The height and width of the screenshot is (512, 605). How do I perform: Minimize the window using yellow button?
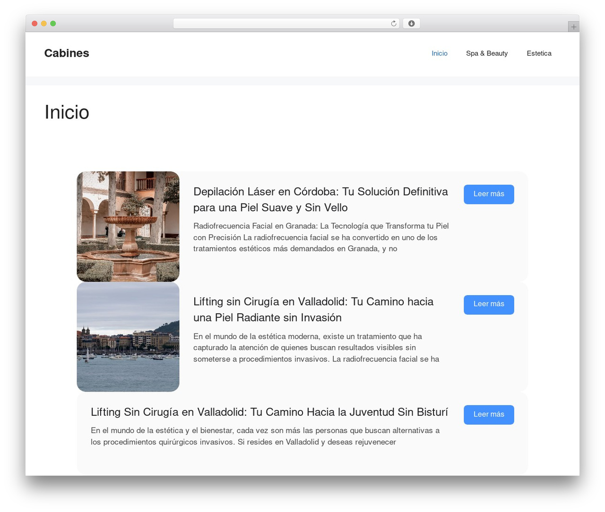pyautogui.click(x=44, y=24)
